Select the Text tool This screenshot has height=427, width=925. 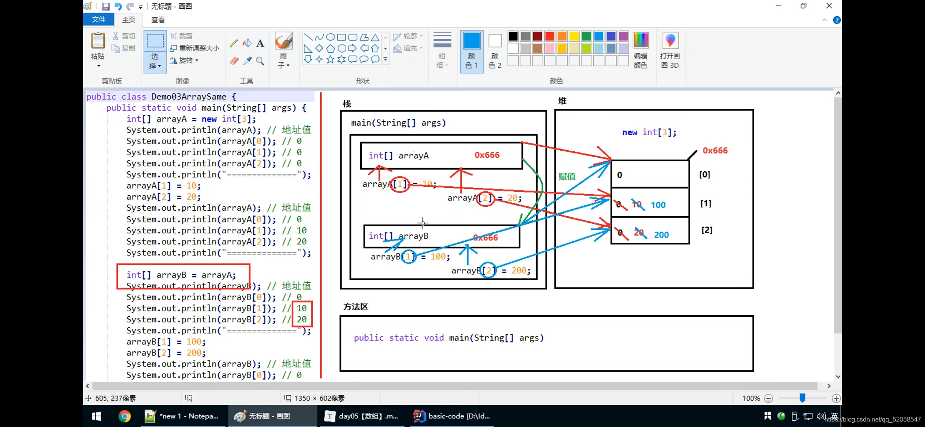[x=260, y=43]
